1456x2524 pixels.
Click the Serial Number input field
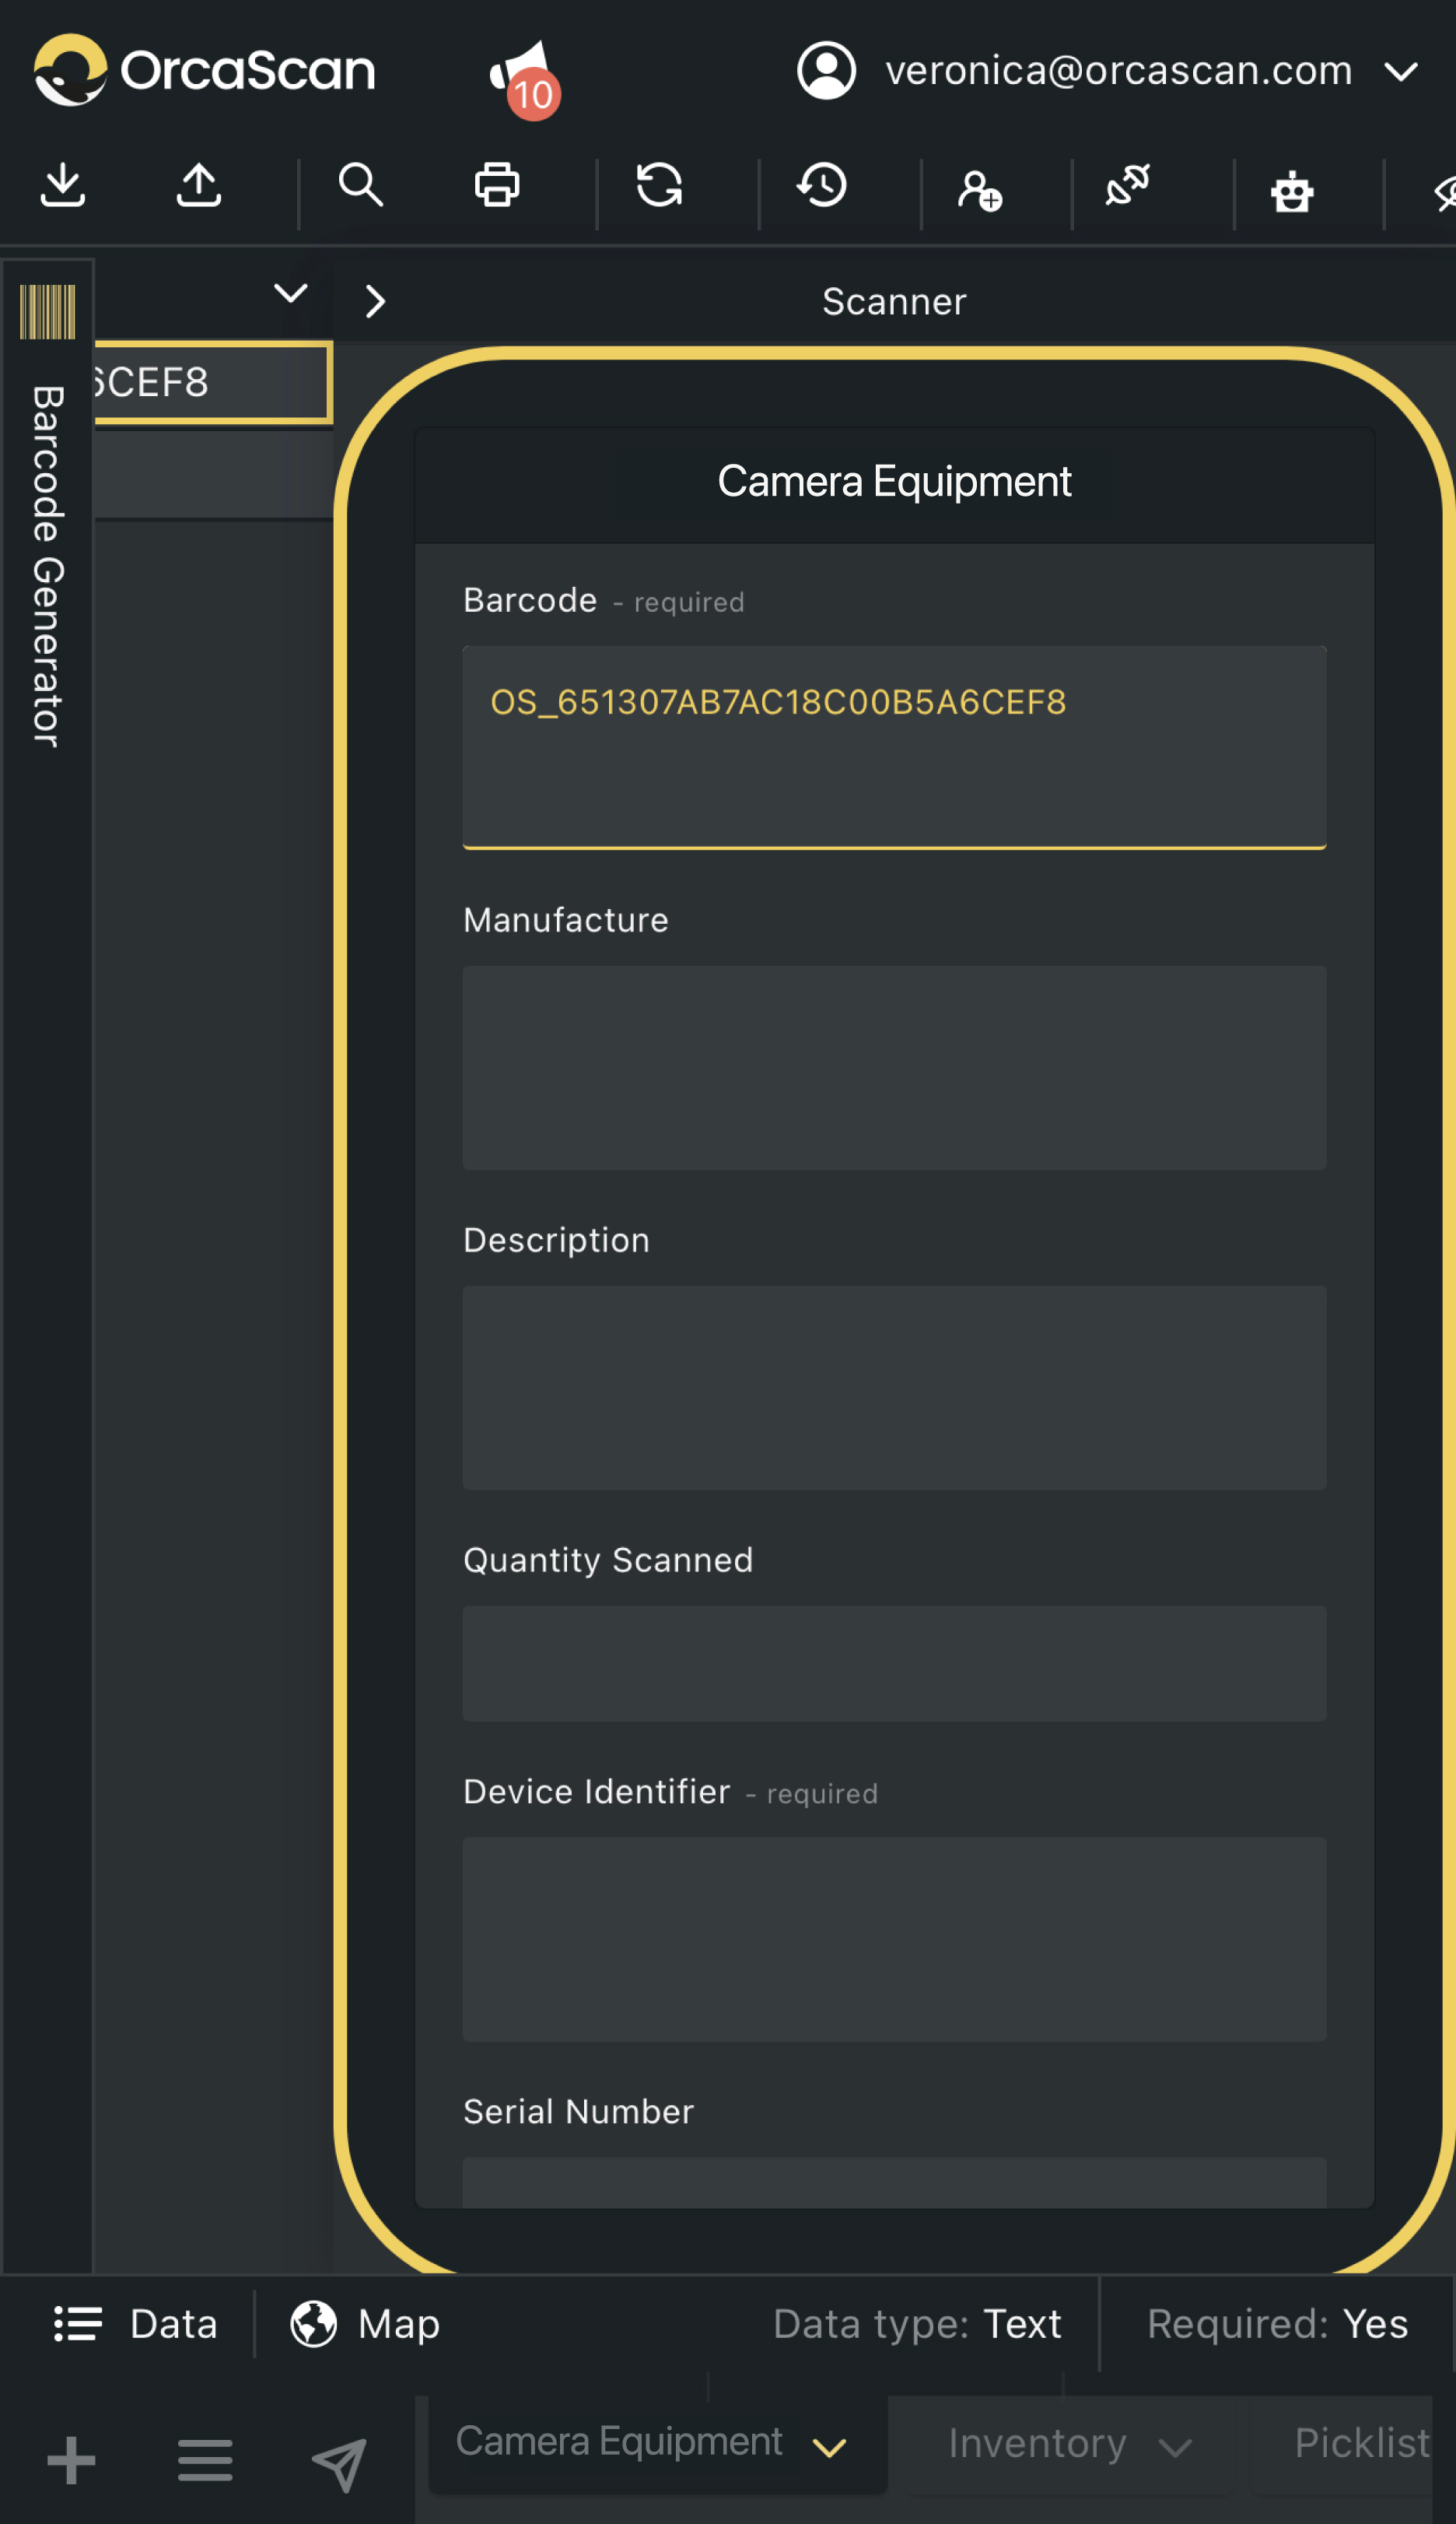pos(894,2183)
